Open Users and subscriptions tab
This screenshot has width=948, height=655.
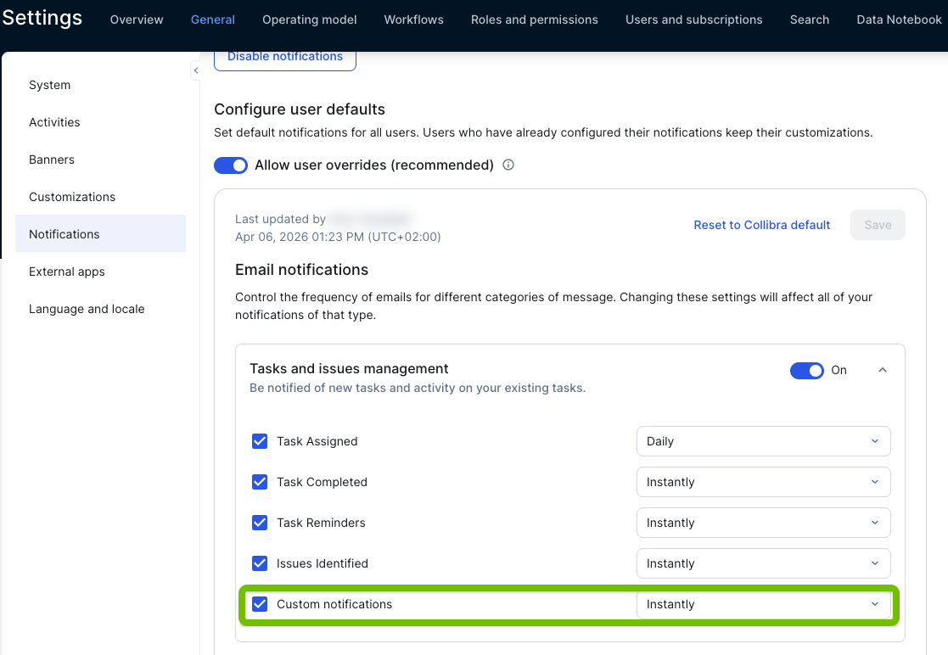coord(694,20)
